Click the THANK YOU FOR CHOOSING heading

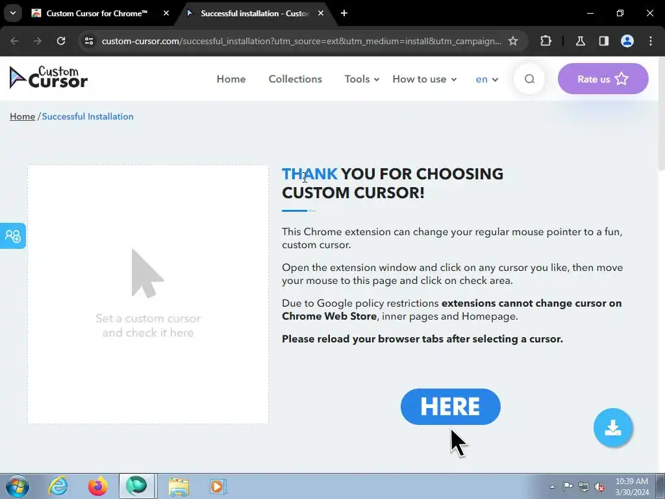[x=393, y=183]
